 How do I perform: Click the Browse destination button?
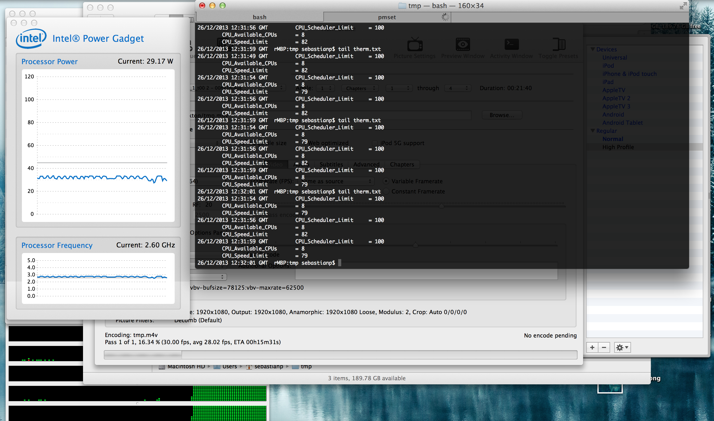tap(502, 115)
